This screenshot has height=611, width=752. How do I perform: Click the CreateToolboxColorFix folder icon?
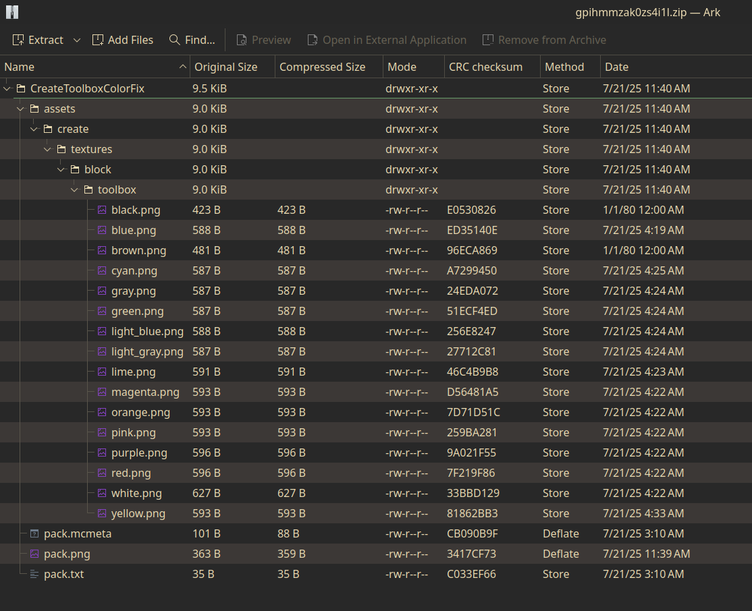click(x=21, y=88)
